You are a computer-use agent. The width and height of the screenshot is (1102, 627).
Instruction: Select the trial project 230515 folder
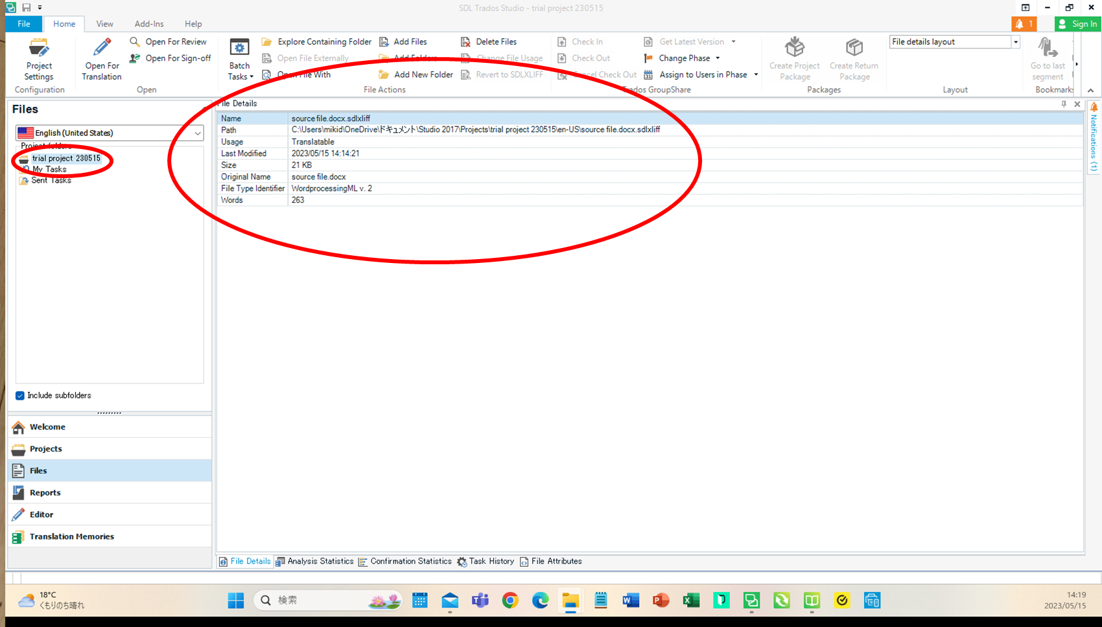point(66,158)
